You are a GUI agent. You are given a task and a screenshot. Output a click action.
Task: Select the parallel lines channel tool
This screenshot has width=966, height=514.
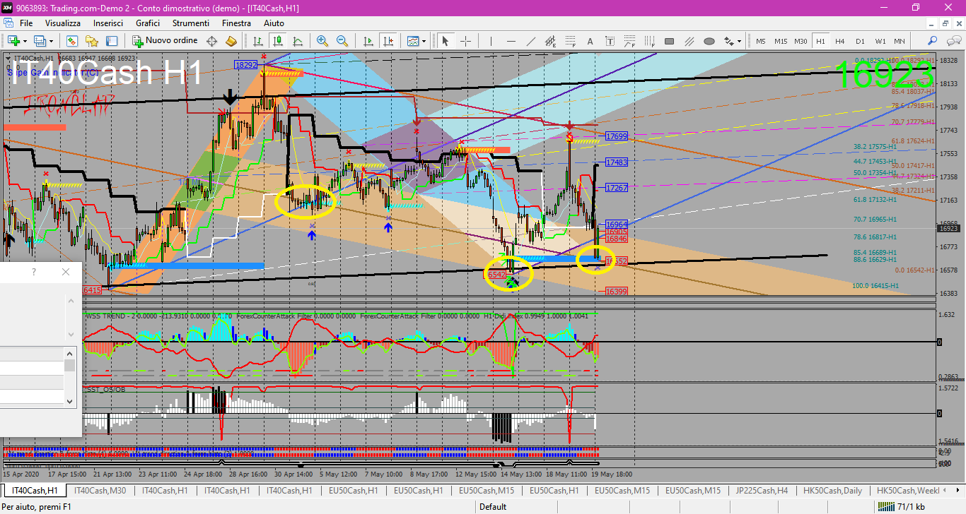tap(689, 41)
